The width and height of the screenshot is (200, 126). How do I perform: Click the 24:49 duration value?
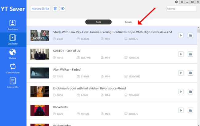60,39
